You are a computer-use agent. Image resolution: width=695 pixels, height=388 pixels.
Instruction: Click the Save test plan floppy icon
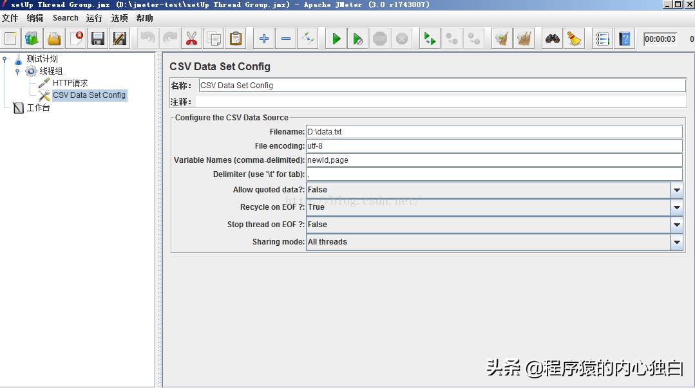98,39
